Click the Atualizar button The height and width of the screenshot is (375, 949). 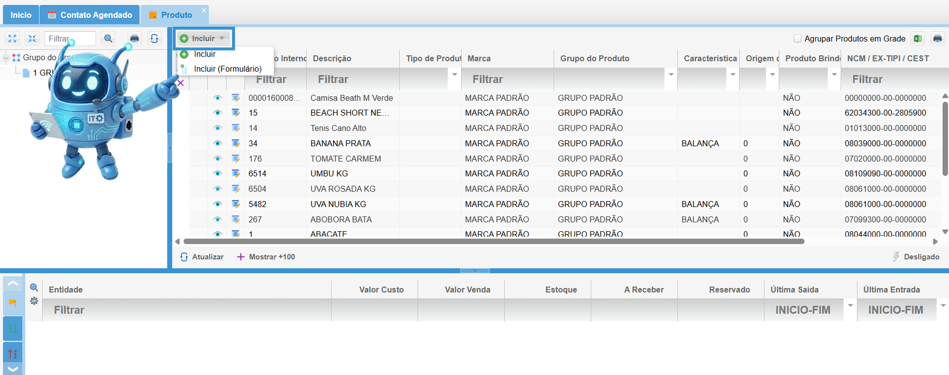[202, 257]
